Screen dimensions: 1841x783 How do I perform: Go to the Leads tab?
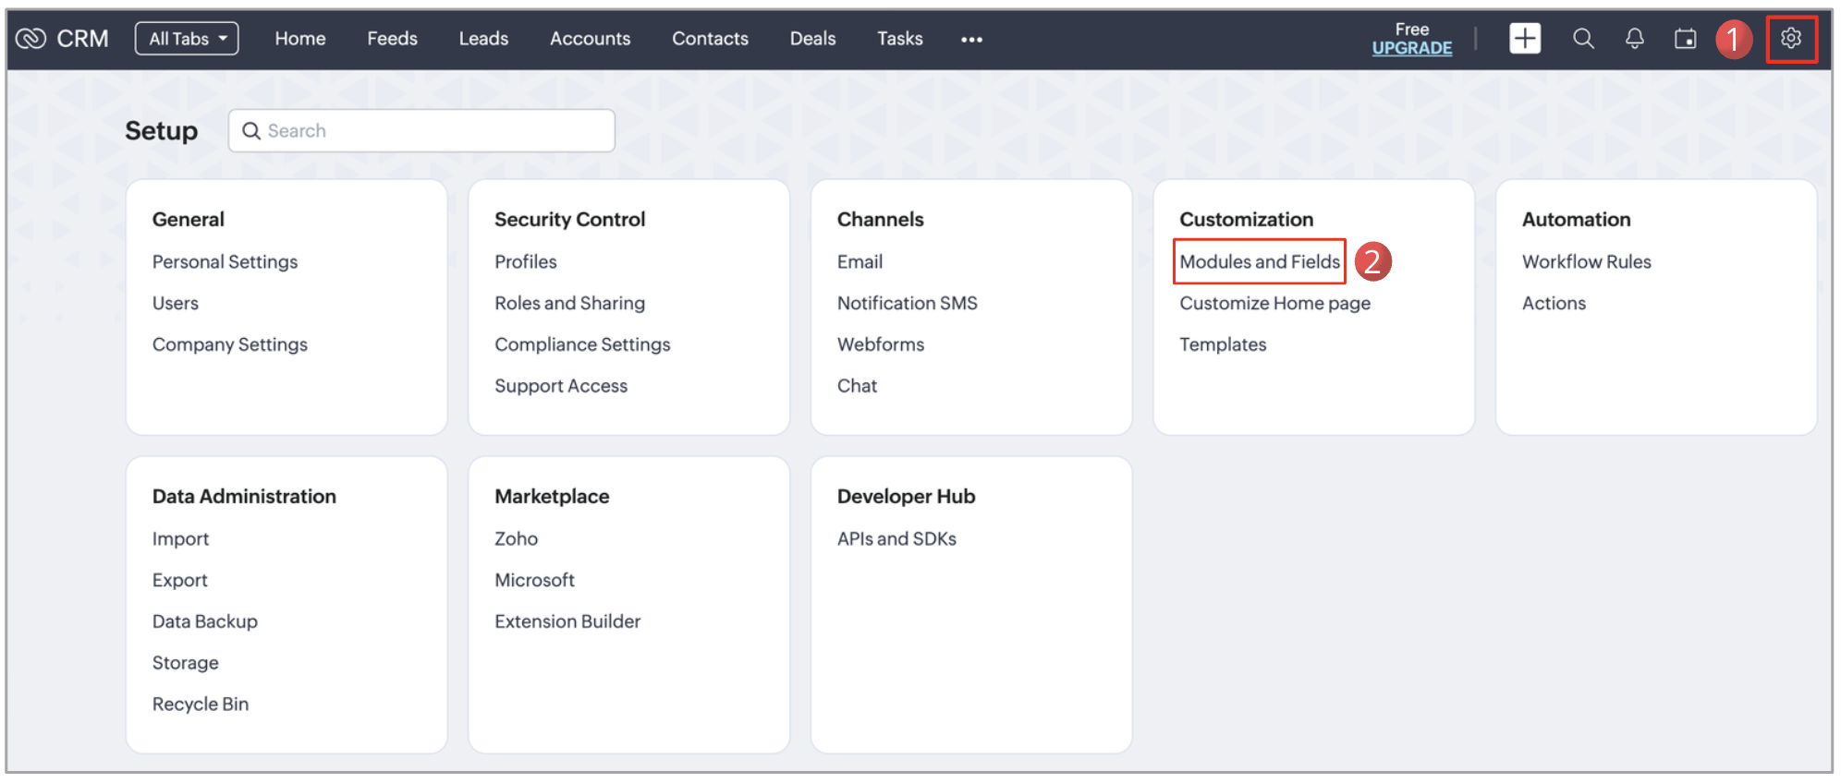pos(483,39)
